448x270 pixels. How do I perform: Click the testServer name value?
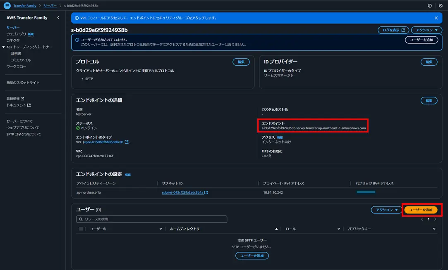84,114
